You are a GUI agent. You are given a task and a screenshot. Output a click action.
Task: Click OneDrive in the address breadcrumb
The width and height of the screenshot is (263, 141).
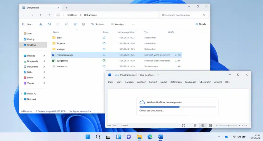click(x=72, y=15)
